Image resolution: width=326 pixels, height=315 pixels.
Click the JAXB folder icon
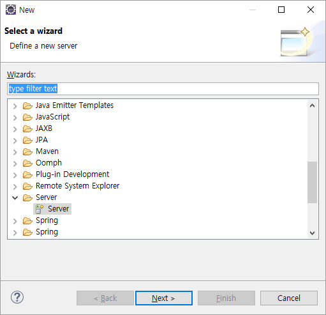[27, 128]
